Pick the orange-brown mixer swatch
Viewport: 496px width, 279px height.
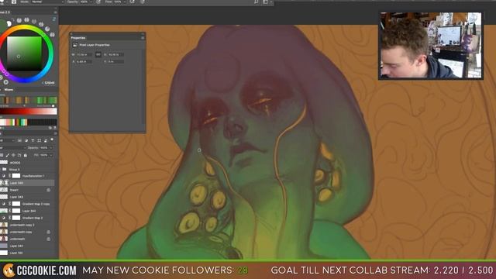(x=19, y=100)
